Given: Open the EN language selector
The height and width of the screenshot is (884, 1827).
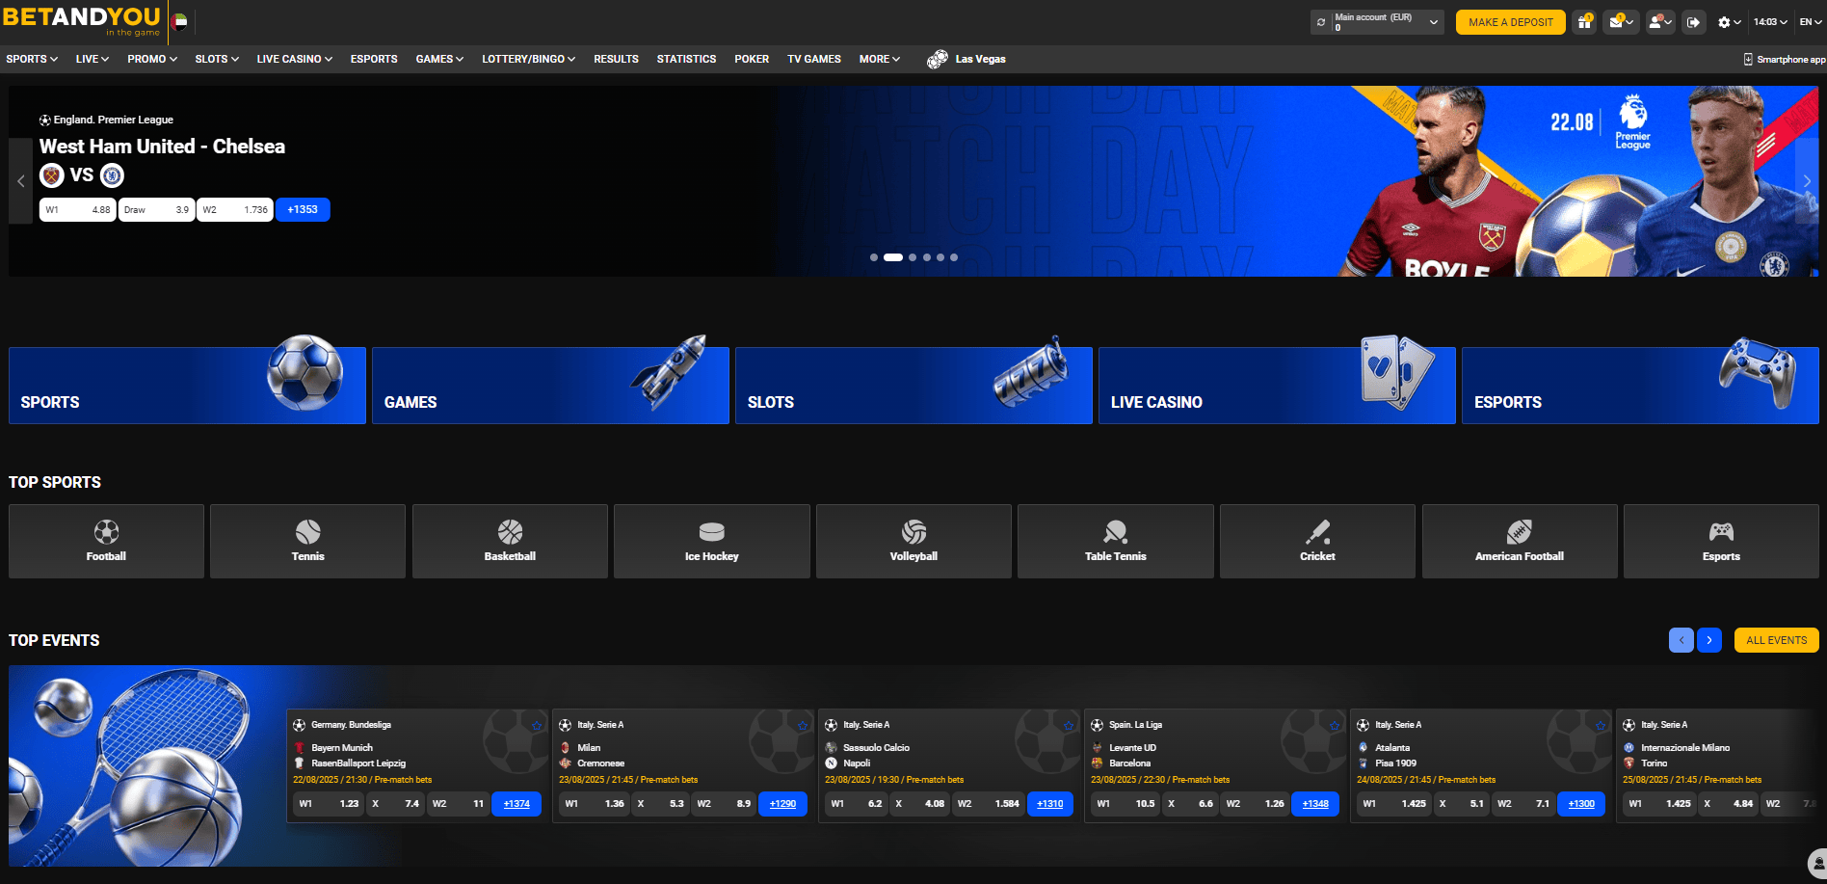Looking at the screenshot, I should point(1809,22).
